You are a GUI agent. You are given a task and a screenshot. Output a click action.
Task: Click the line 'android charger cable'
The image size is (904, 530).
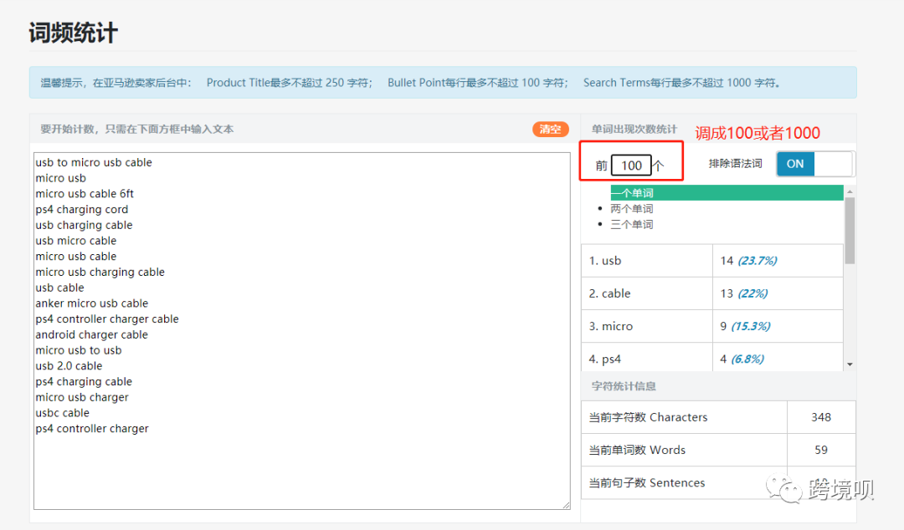click(92, 334)
